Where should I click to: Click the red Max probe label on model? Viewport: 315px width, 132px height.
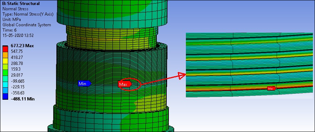[x=125, y=84]
